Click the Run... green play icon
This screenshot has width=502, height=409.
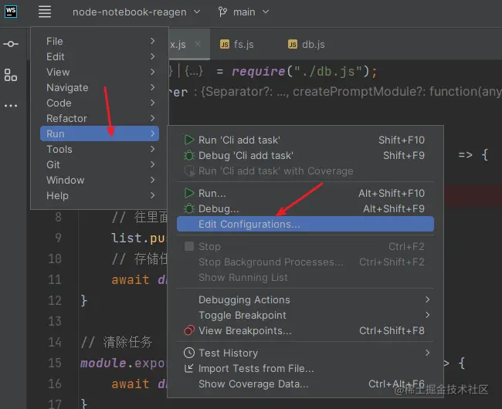coord(189,193)
